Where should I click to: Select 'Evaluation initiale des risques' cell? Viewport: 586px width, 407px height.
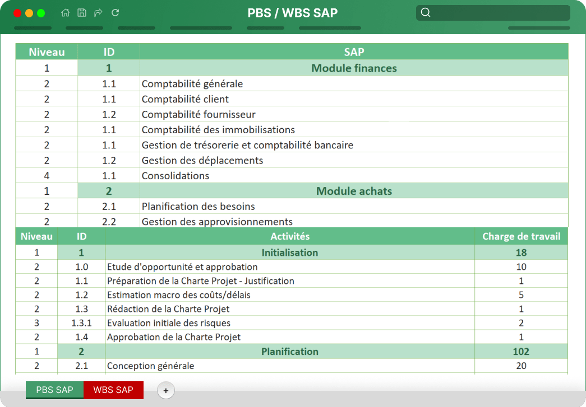[290, 323]
